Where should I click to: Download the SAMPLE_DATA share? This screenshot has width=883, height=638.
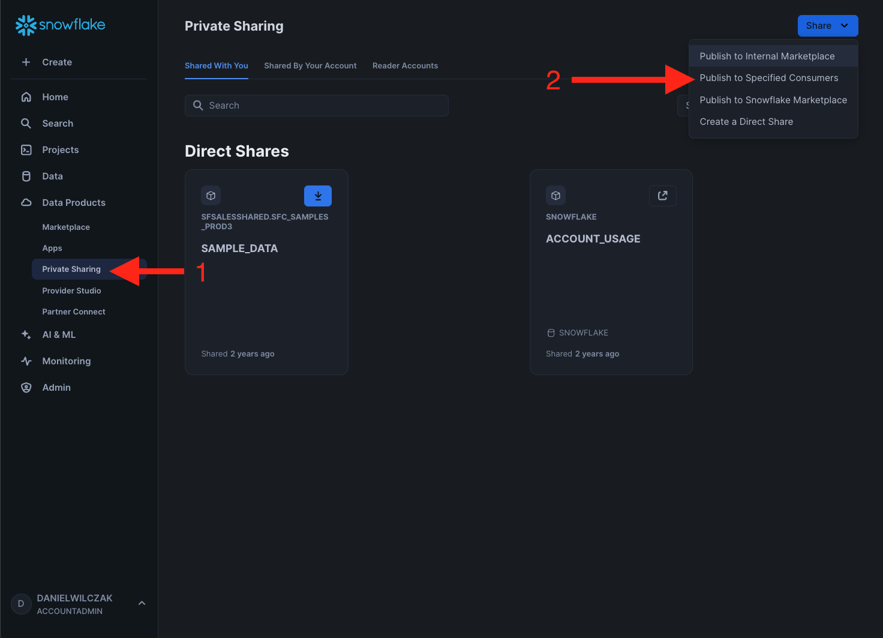pos(317,196)
